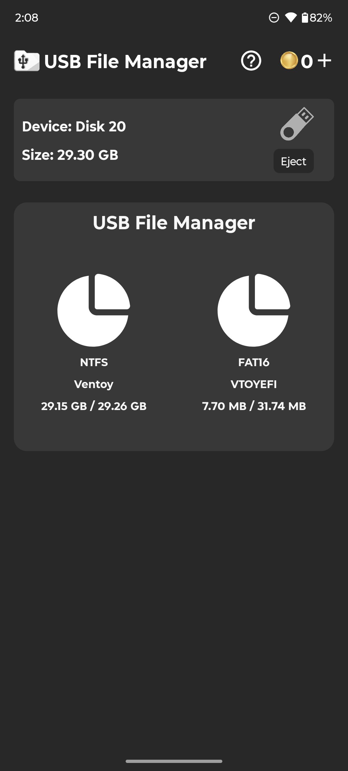
Task: Tap the Wi-Fi signal icon
Action: [x=291, y=17]
